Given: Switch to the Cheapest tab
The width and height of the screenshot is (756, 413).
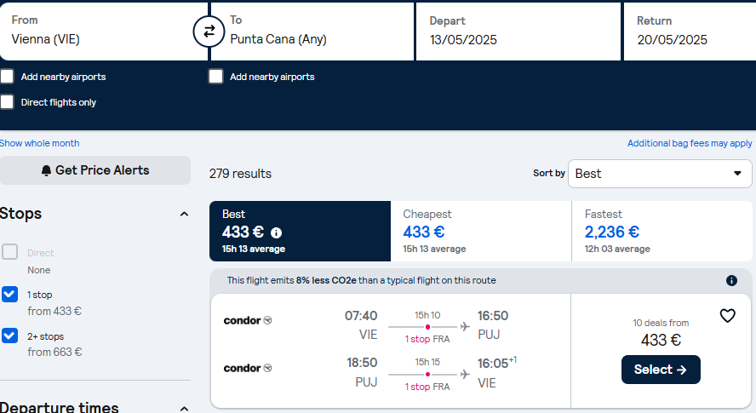Looking at the screenshot, I should (x=481, y=231).
